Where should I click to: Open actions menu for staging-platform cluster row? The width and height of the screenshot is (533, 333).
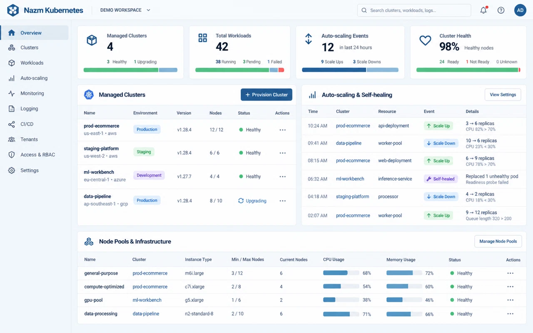pos(283,153)
